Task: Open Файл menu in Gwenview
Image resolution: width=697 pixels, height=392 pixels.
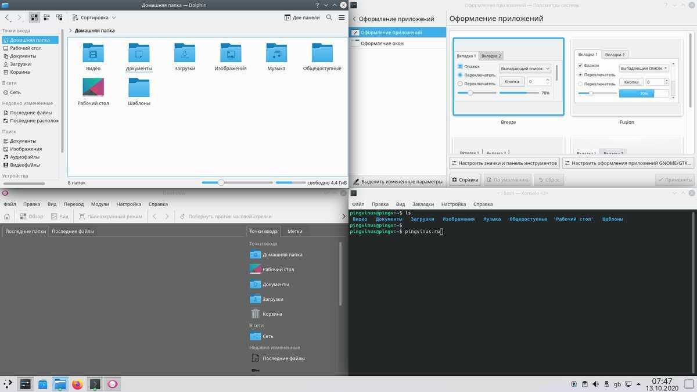Action: click(9, 204)
